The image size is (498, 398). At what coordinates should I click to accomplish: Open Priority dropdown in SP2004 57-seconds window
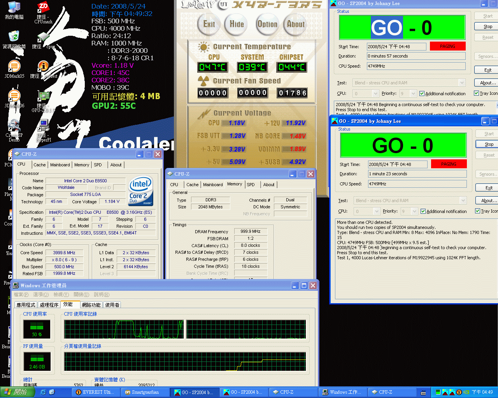pyautogui.click(x=413, y=94)
